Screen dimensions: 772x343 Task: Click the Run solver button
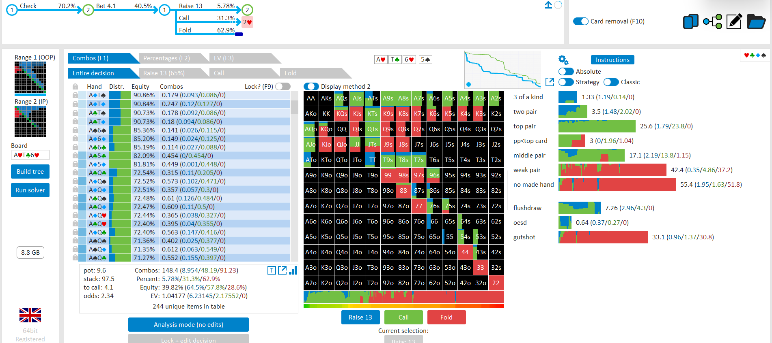click(30, 190)
